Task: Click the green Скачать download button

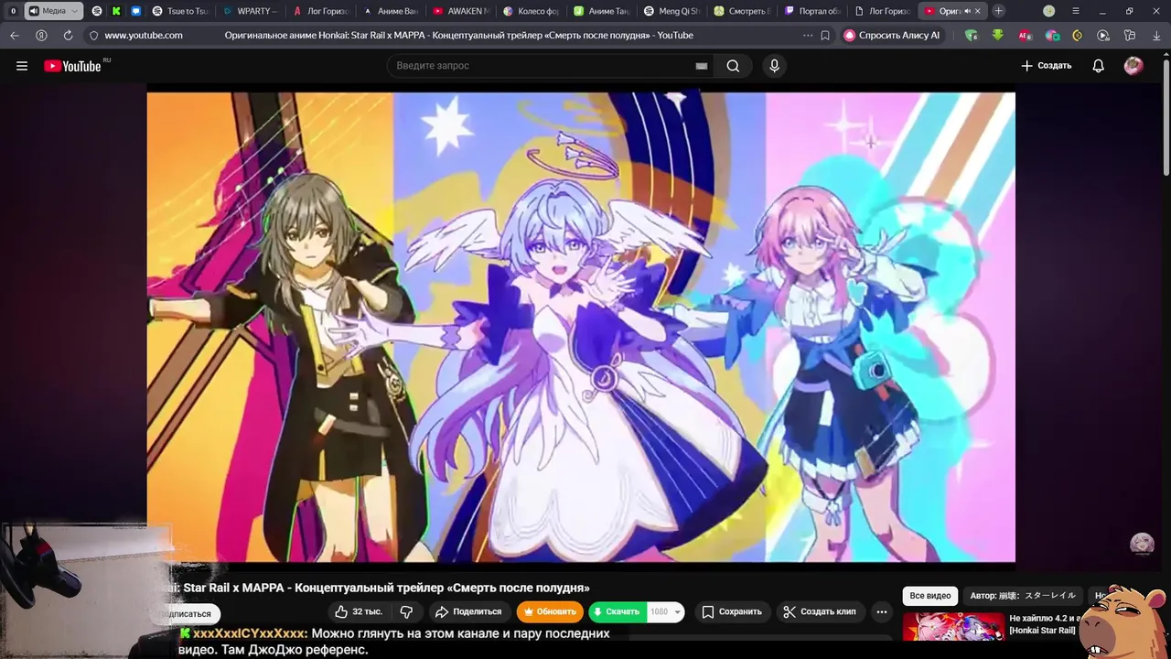Action: coord(618,611)
